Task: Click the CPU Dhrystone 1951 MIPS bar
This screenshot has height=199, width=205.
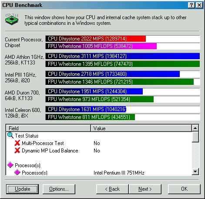Action: click(x=94, y=91)
